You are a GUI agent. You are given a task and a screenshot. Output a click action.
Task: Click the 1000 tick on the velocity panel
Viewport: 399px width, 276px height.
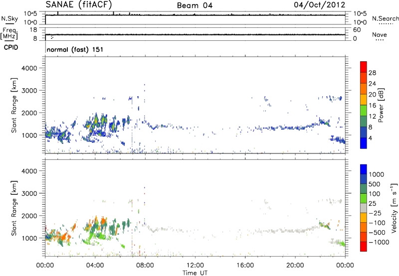point(29,238)
